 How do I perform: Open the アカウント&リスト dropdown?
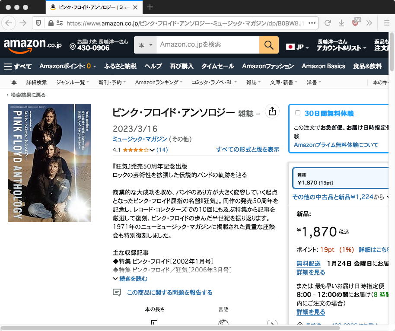(x=341, y=45)
